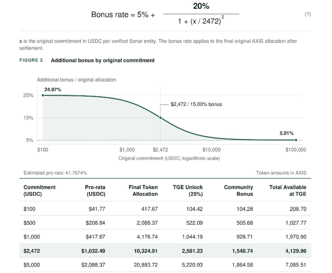Click the 4,176.74 allocation cell
332x273 pixels.
[147, 237]
